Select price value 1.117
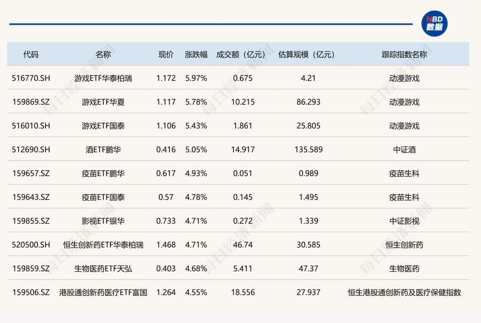The image size is (481, 323). (166, 102)
